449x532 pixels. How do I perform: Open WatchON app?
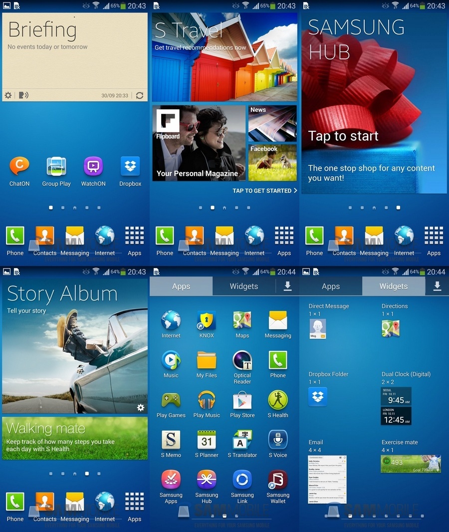pos(93,166)
